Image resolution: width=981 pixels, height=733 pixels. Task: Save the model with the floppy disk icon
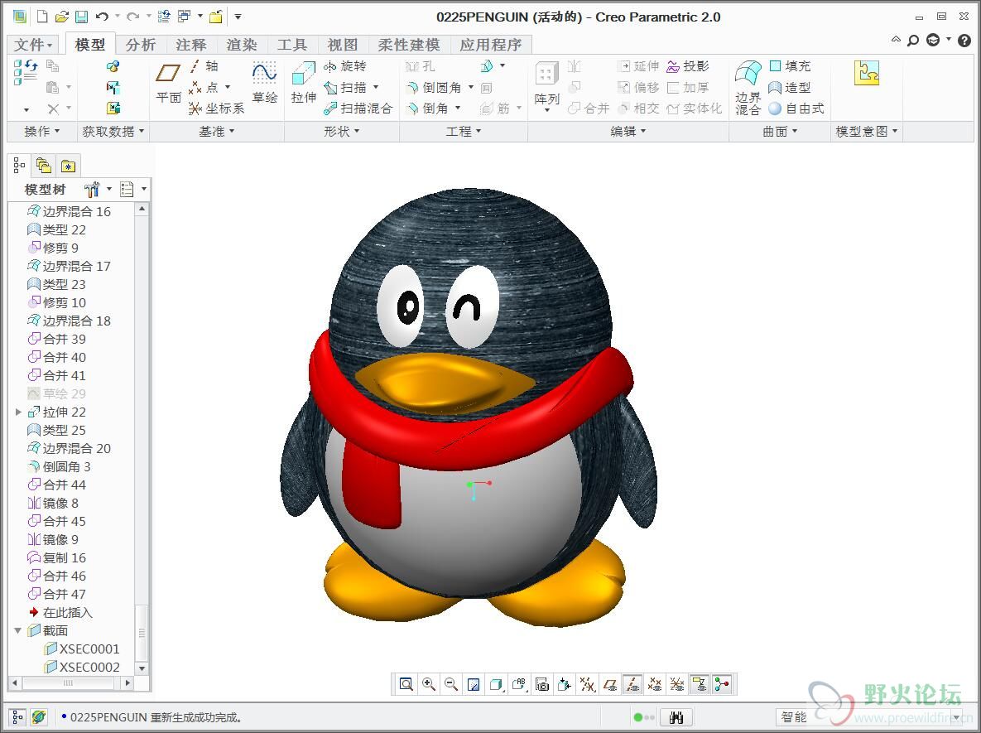pyautogui.click(x=81, y=17)
